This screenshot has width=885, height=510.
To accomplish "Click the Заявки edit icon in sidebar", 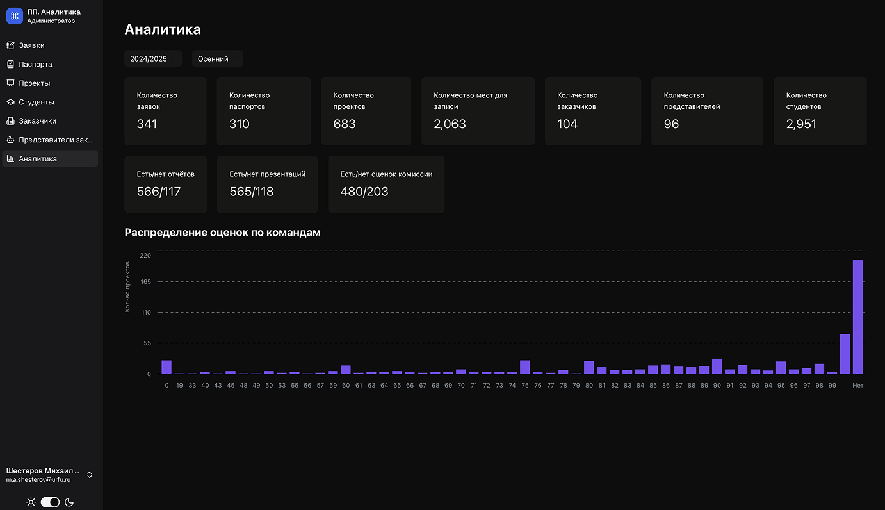I will (x=10, y=45).
